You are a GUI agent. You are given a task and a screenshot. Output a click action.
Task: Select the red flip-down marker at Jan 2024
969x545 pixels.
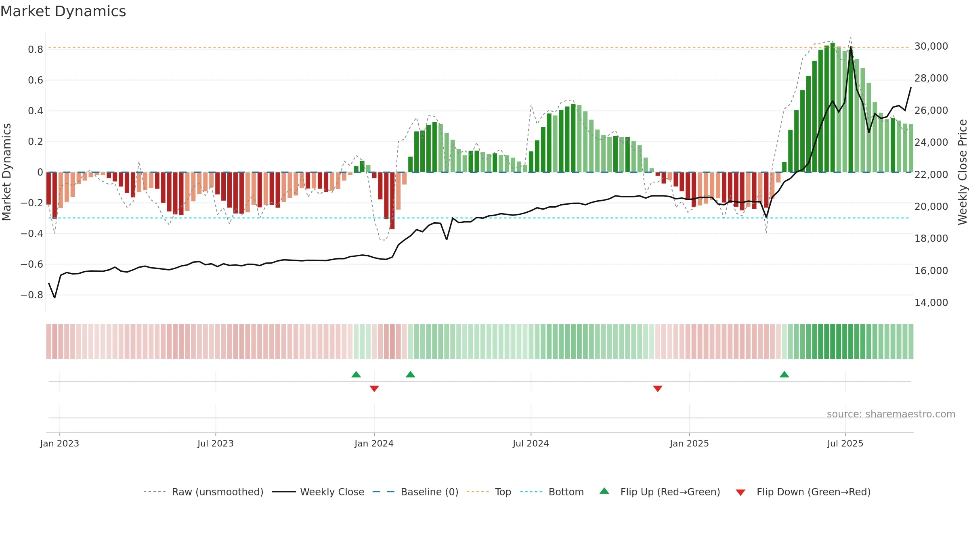[374, 388]
